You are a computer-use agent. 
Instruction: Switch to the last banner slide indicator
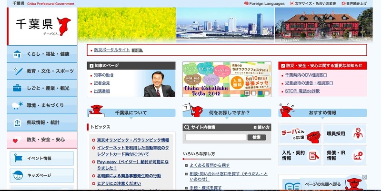click(267, 93)
